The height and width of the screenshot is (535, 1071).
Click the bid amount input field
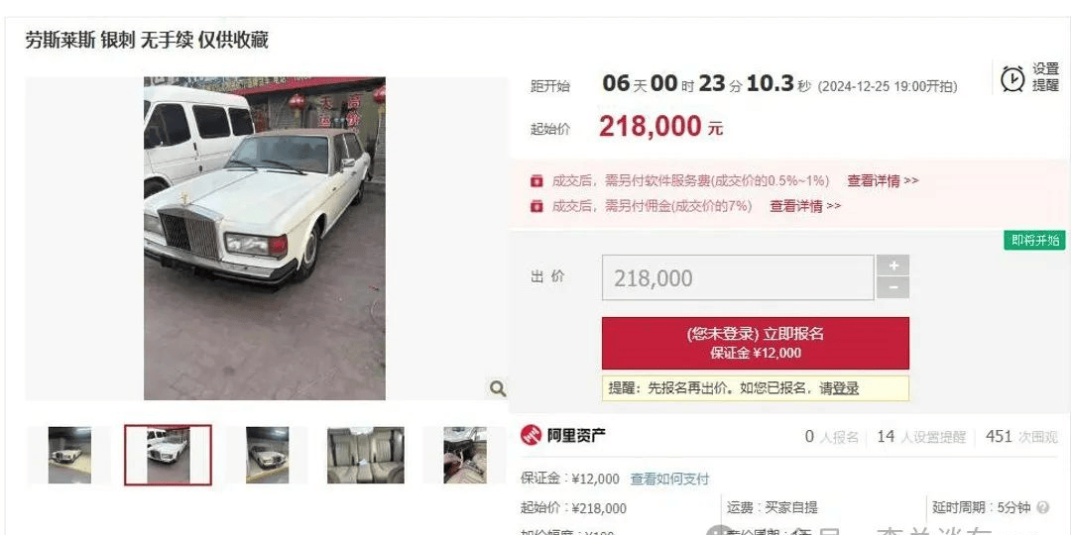(x=738, y=277)
